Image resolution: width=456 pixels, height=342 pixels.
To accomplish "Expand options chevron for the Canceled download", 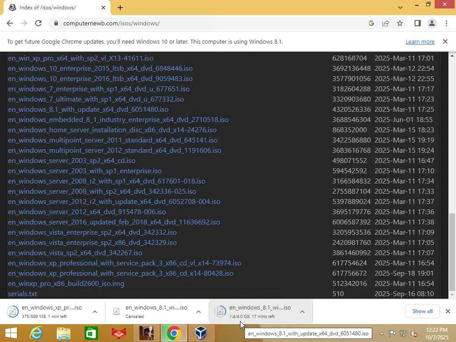I will tap(199, 312).
